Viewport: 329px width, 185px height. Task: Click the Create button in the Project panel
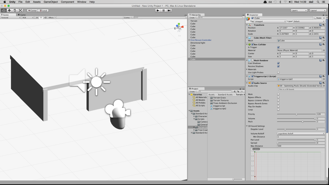point(193,92)
